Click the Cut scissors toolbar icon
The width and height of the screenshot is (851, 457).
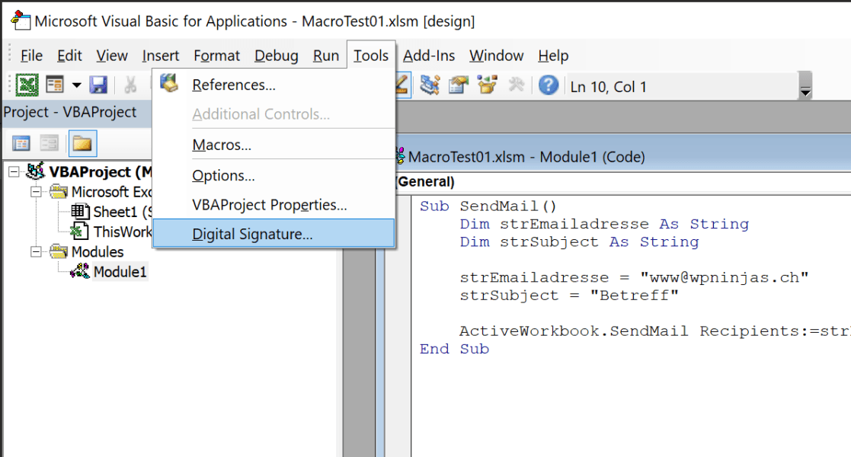point(130,85)
